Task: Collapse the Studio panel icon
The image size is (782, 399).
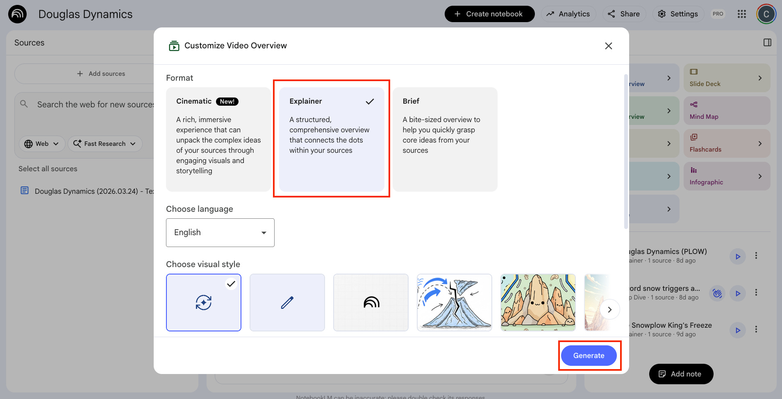Action: click(x=768, y=43)
